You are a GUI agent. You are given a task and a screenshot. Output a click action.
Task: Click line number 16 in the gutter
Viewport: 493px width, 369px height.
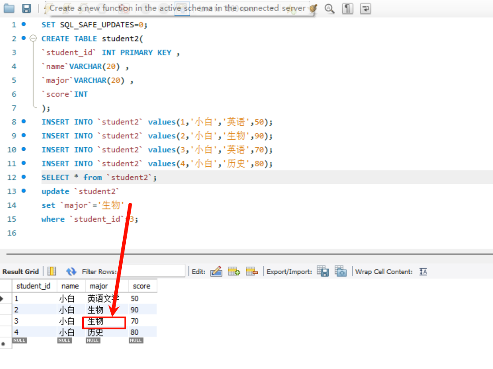point(11,233)
